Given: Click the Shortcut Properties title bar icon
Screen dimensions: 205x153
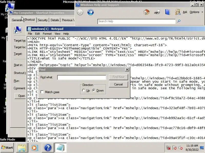Looking at the screenshot, I should 11,13.
